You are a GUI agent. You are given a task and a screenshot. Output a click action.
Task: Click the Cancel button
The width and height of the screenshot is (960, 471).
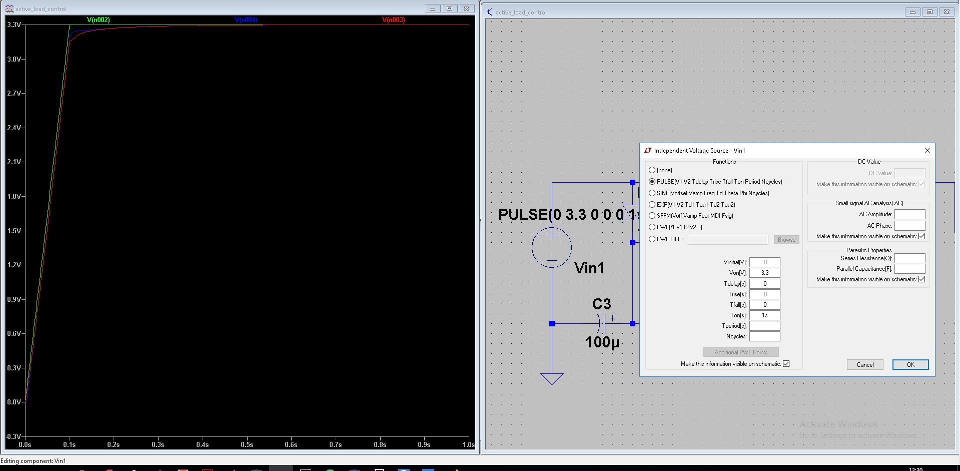(x=865, y=365)
